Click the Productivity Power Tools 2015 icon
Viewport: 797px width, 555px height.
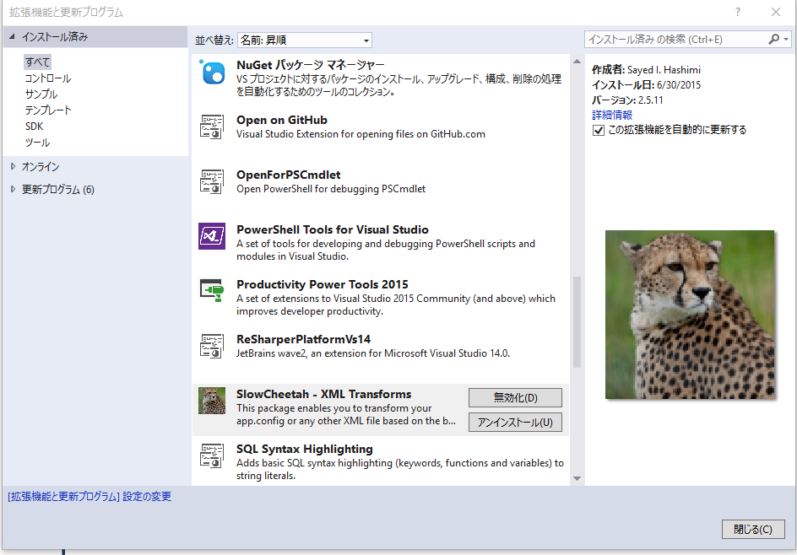pyautogui.click(x=212, y=290)
